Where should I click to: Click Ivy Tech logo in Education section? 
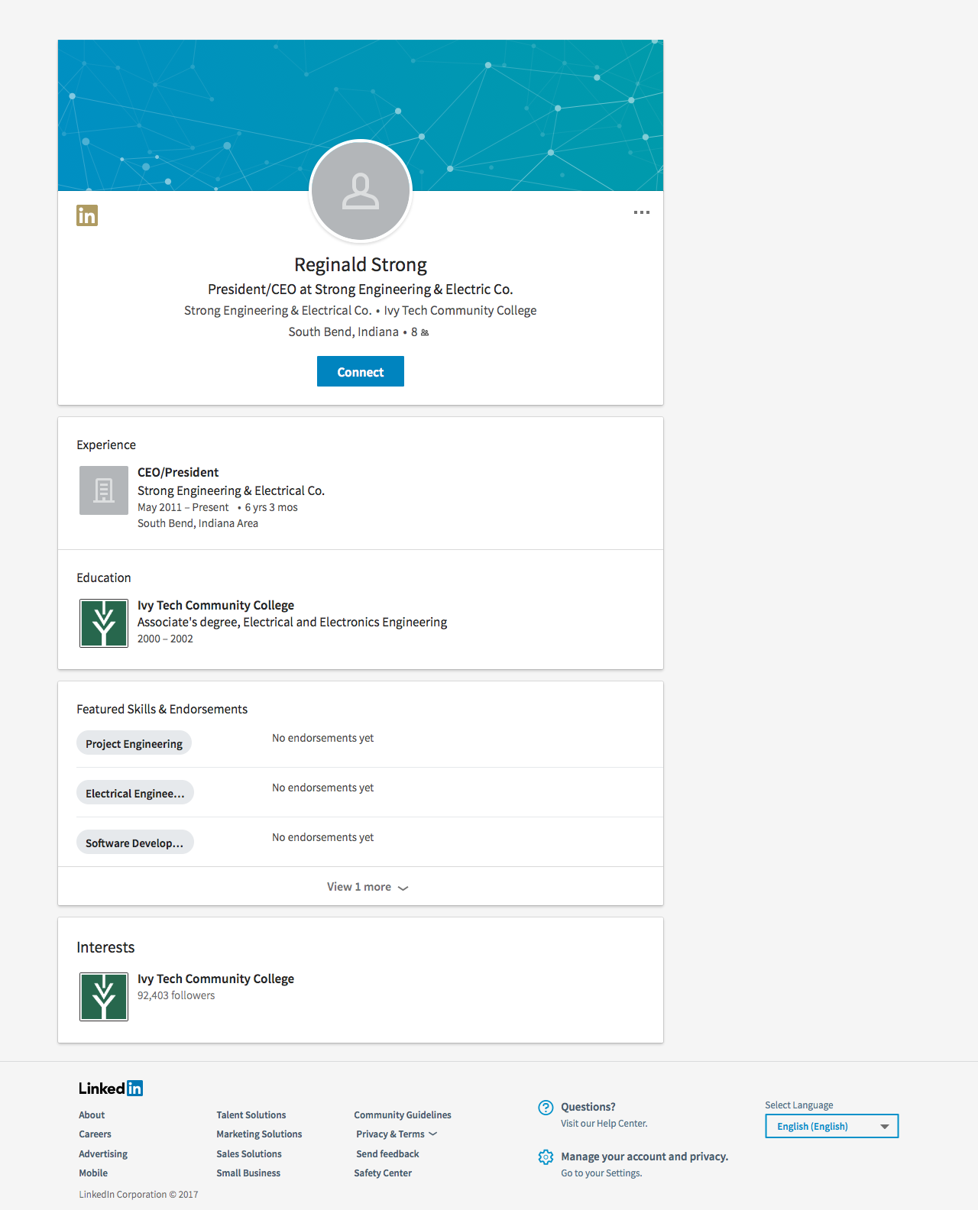104,623
